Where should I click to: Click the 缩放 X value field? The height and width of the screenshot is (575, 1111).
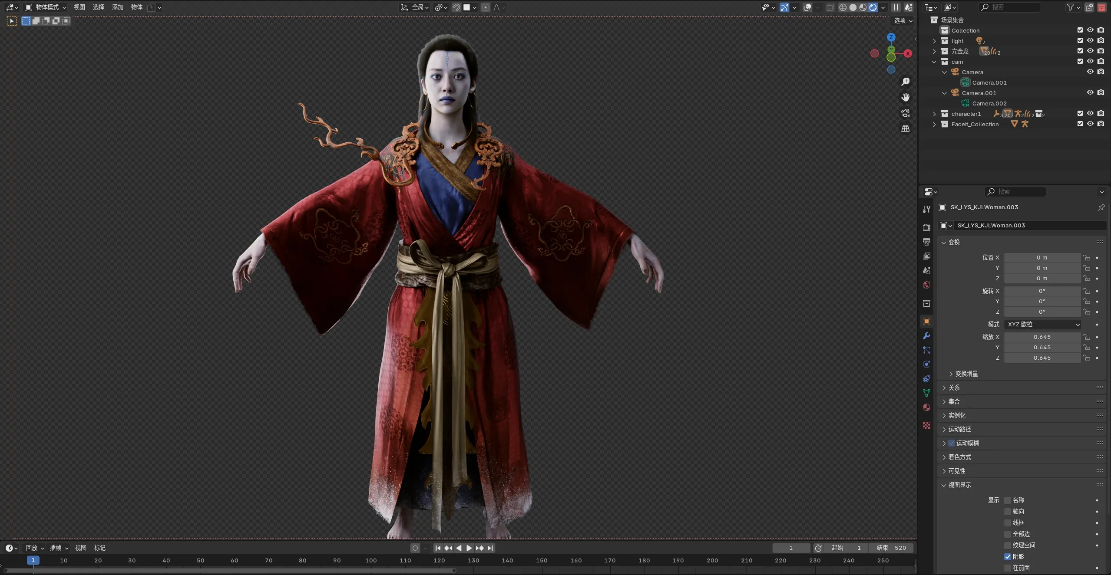click(x=1042, y=337)
